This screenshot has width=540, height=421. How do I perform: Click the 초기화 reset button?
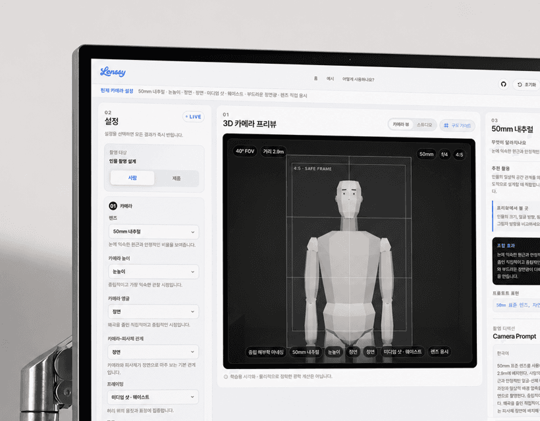(x=527, y=85)
